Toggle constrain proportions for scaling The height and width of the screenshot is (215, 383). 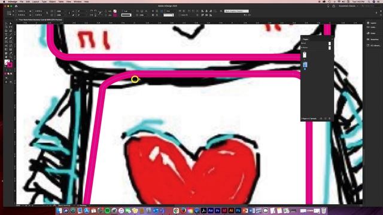click(x=69, y=13)
